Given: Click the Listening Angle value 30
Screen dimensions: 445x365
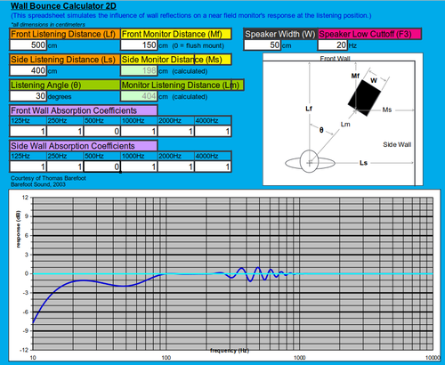Looking at the screenshot, I should pyautogui.click(x=28, y=96).
